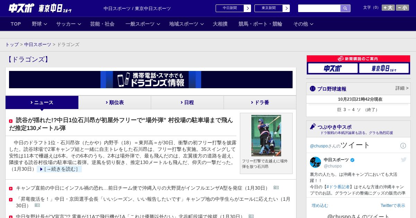Click the 巨 3－4 ソ score line
Viewport: 416px width, 218px height.
click(358, 110)
